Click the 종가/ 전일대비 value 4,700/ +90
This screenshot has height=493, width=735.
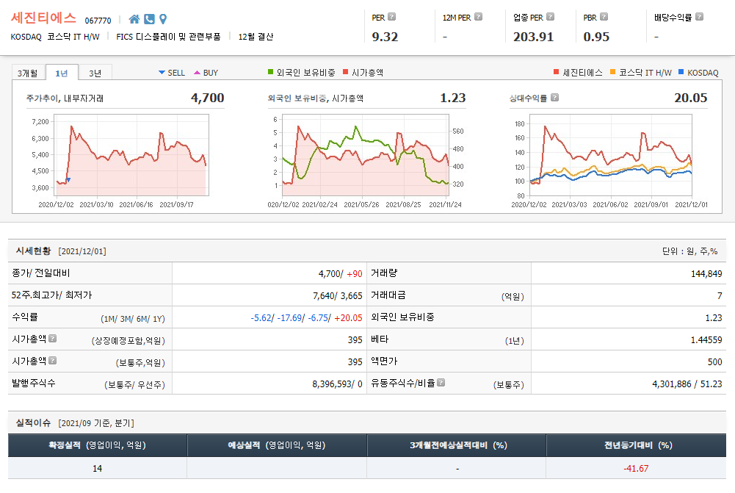[x=340, y=274]
